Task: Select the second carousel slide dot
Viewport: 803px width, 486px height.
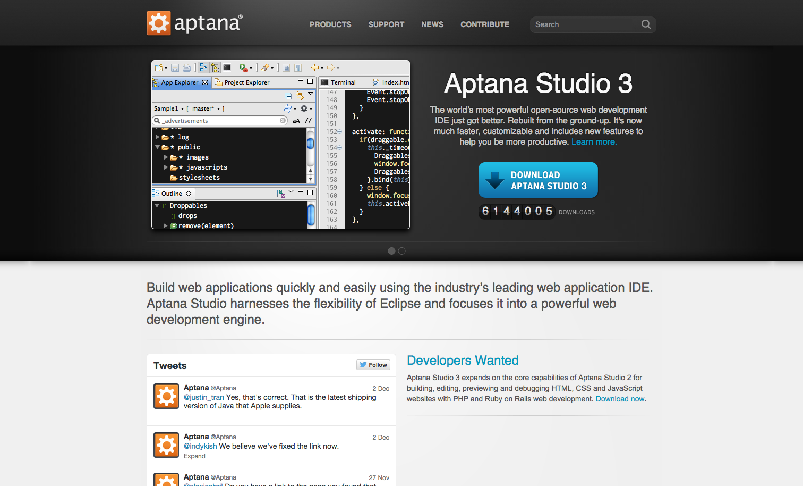Action: (x=402, y=251)
